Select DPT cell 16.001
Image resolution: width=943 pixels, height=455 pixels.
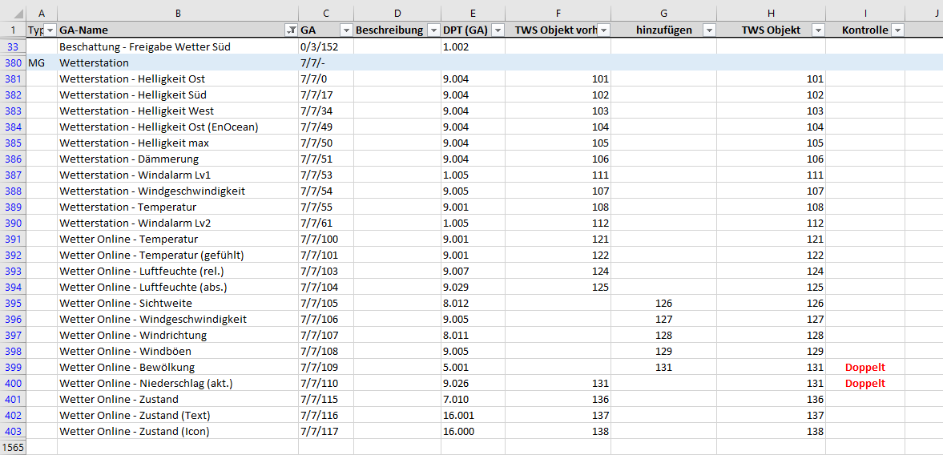[x=473, y=415]
